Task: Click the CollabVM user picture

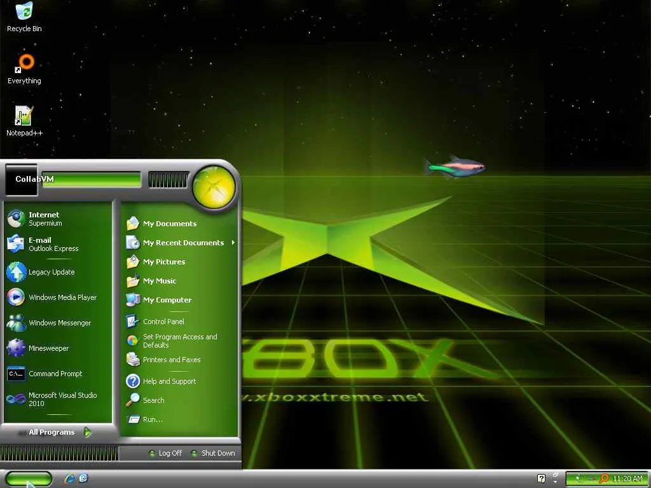Action: point(21,180)
